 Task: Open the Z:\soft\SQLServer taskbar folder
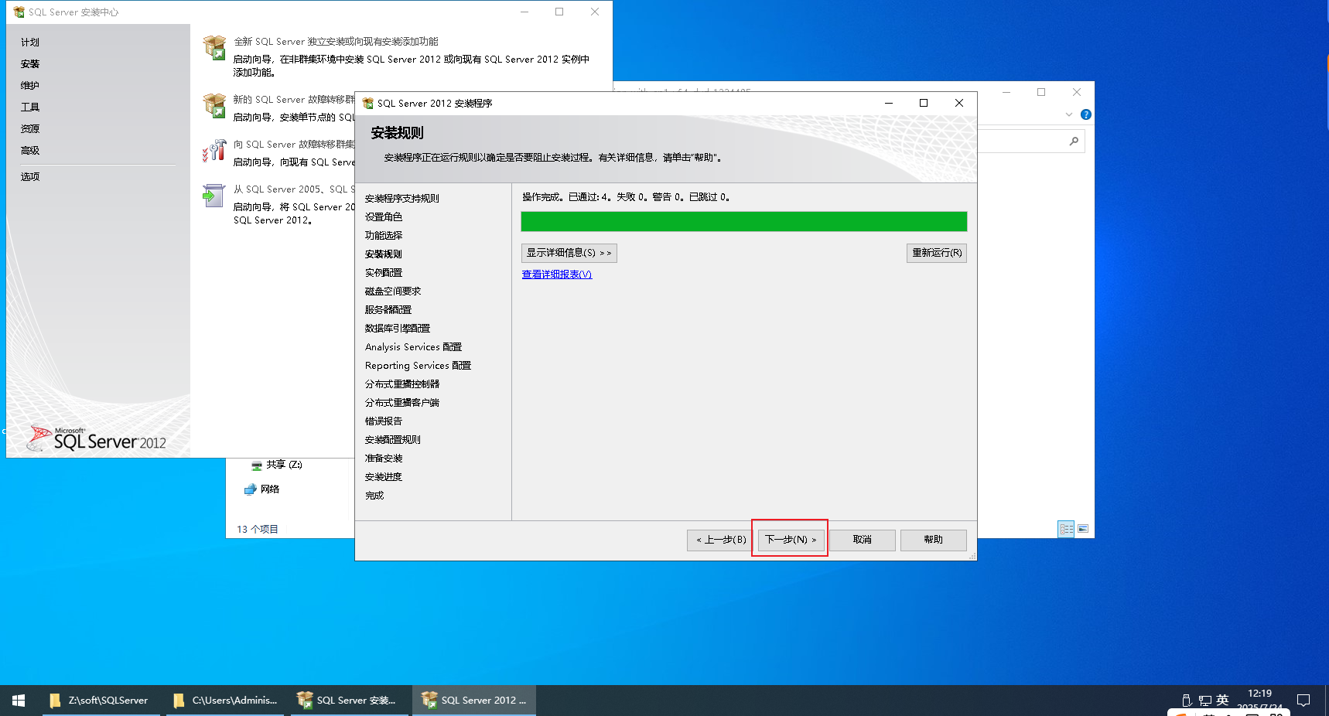pos(101,701)
